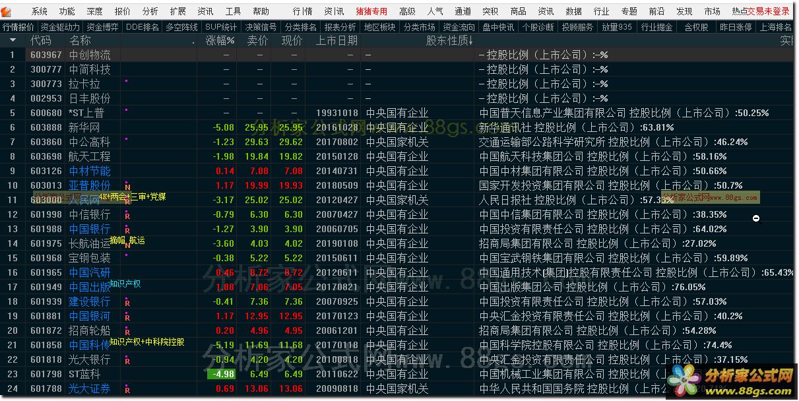Switch to the 行业 tab

coord(602,11)
